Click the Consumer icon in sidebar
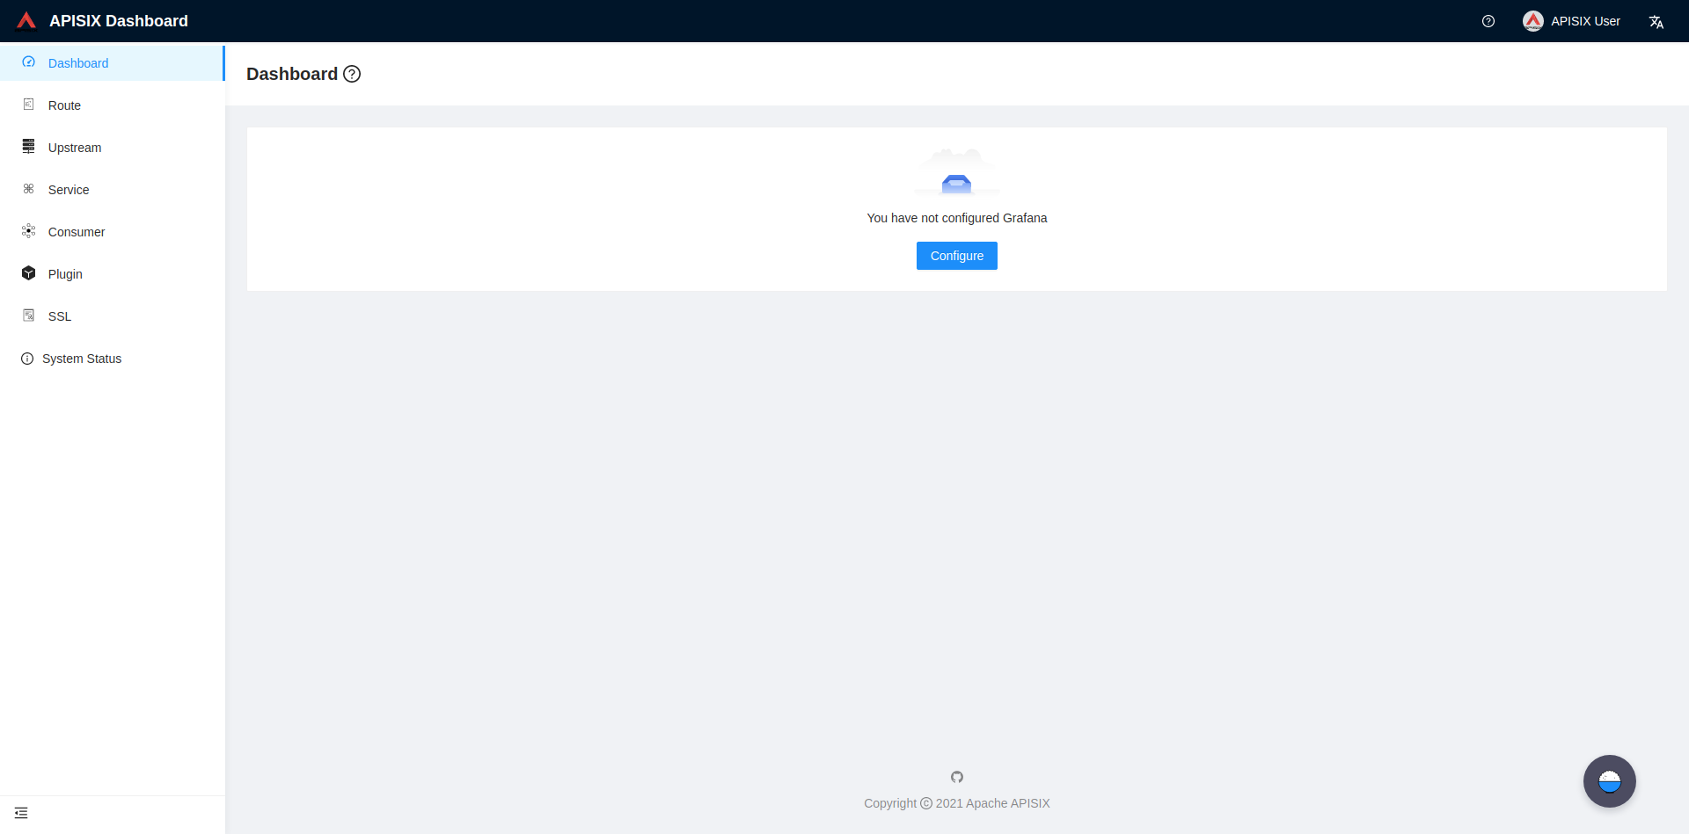 click(29, 231)
